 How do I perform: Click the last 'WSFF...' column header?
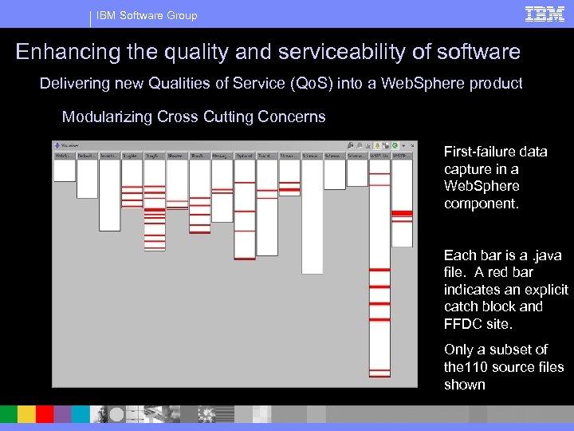click(403, 156)
